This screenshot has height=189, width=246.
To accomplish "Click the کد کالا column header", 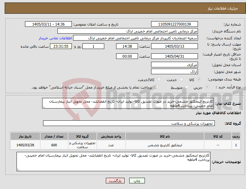I will pos(218,136).
